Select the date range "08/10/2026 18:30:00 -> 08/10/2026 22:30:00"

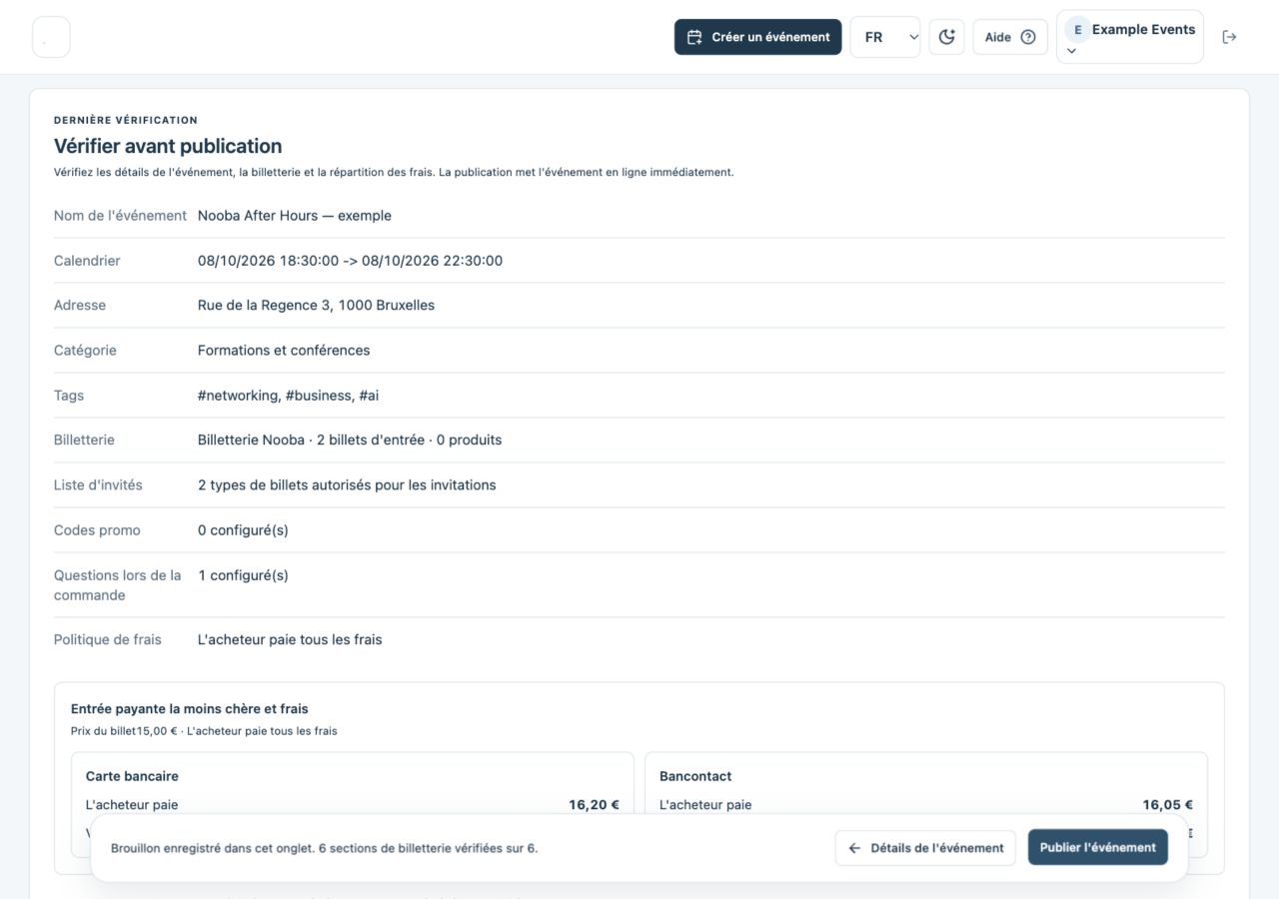350,261
